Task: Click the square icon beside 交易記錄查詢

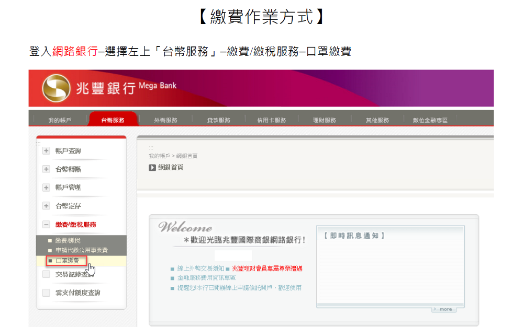Action: (46, 274)
